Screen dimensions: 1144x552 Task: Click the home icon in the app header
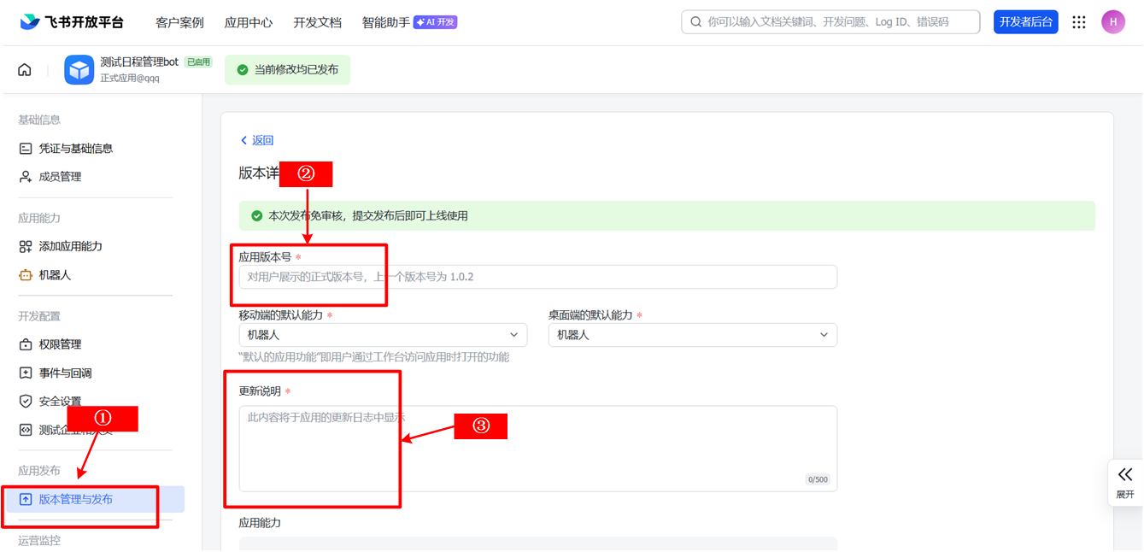tap(25, 70)
